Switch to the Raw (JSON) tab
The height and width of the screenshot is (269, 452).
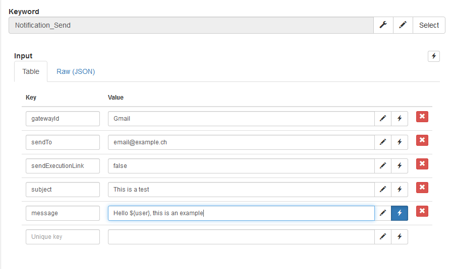pyautogui.click(x=76, y=71)
